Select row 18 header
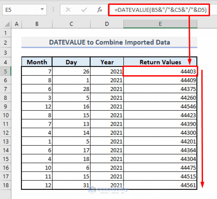The width and height of the screenshot is (217, 199). 5,185
